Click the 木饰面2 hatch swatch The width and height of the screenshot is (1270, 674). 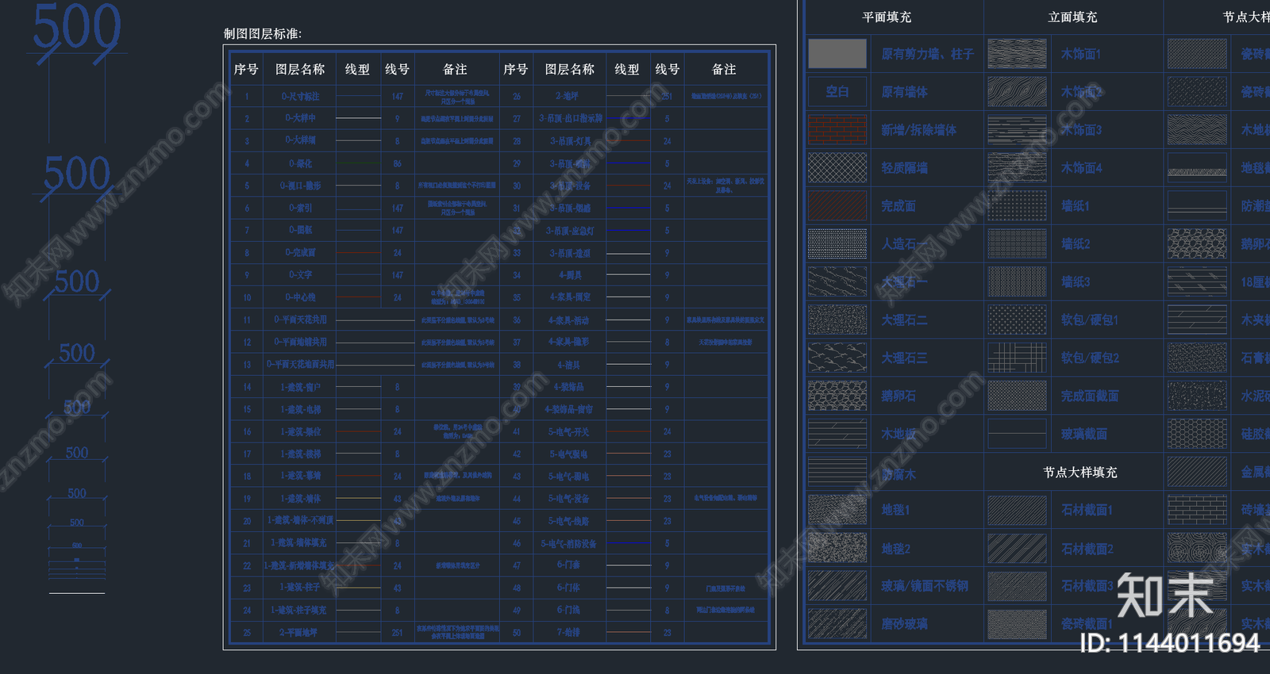[1017, 92]
